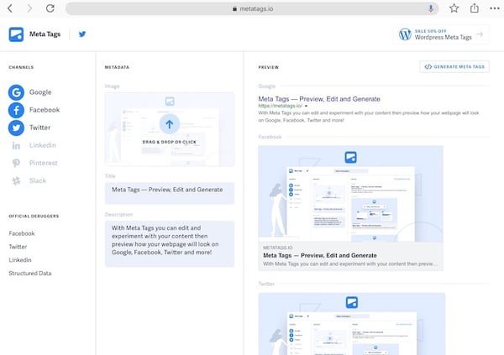Toggle the Twitter channel icon
This screenshot has width=504, height=355.
click(16, 128)
